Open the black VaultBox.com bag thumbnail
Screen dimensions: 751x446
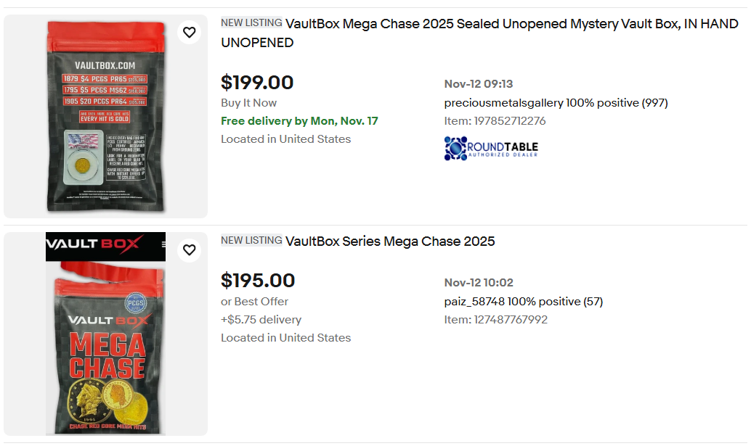point(105,116)
